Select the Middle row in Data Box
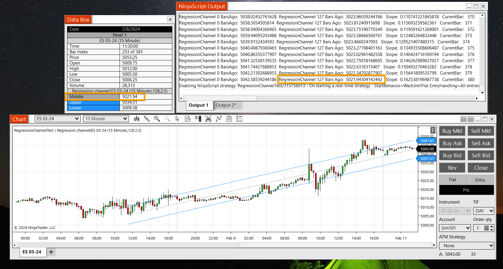503x269 pixels. [x=120, y=97]
